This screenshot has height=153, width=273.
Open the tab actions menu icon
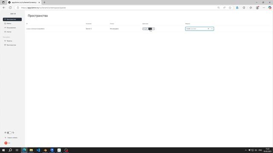click(3, 3)
